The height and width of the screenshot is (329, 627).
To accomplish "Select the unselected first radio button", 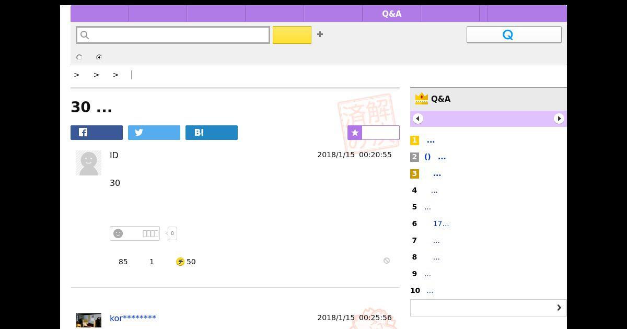I will (x=79, y=57).
